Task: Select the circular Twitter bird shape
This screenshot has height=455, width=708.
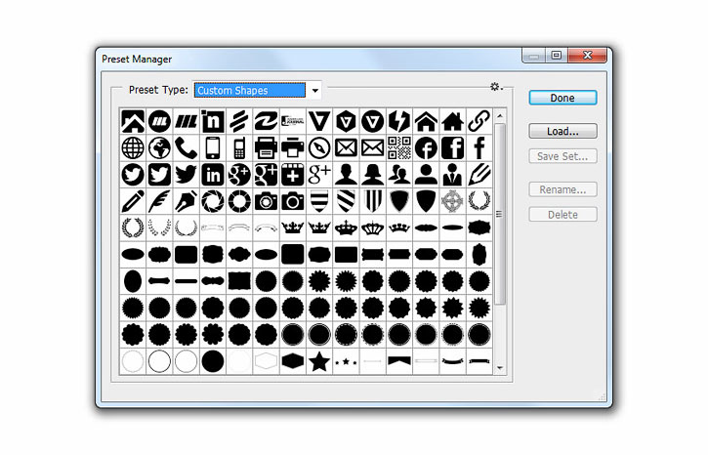Action: tap(133, 175)
